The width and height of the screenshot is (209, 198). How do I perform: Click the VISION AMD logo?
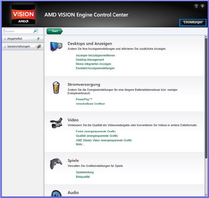[23, 14]
